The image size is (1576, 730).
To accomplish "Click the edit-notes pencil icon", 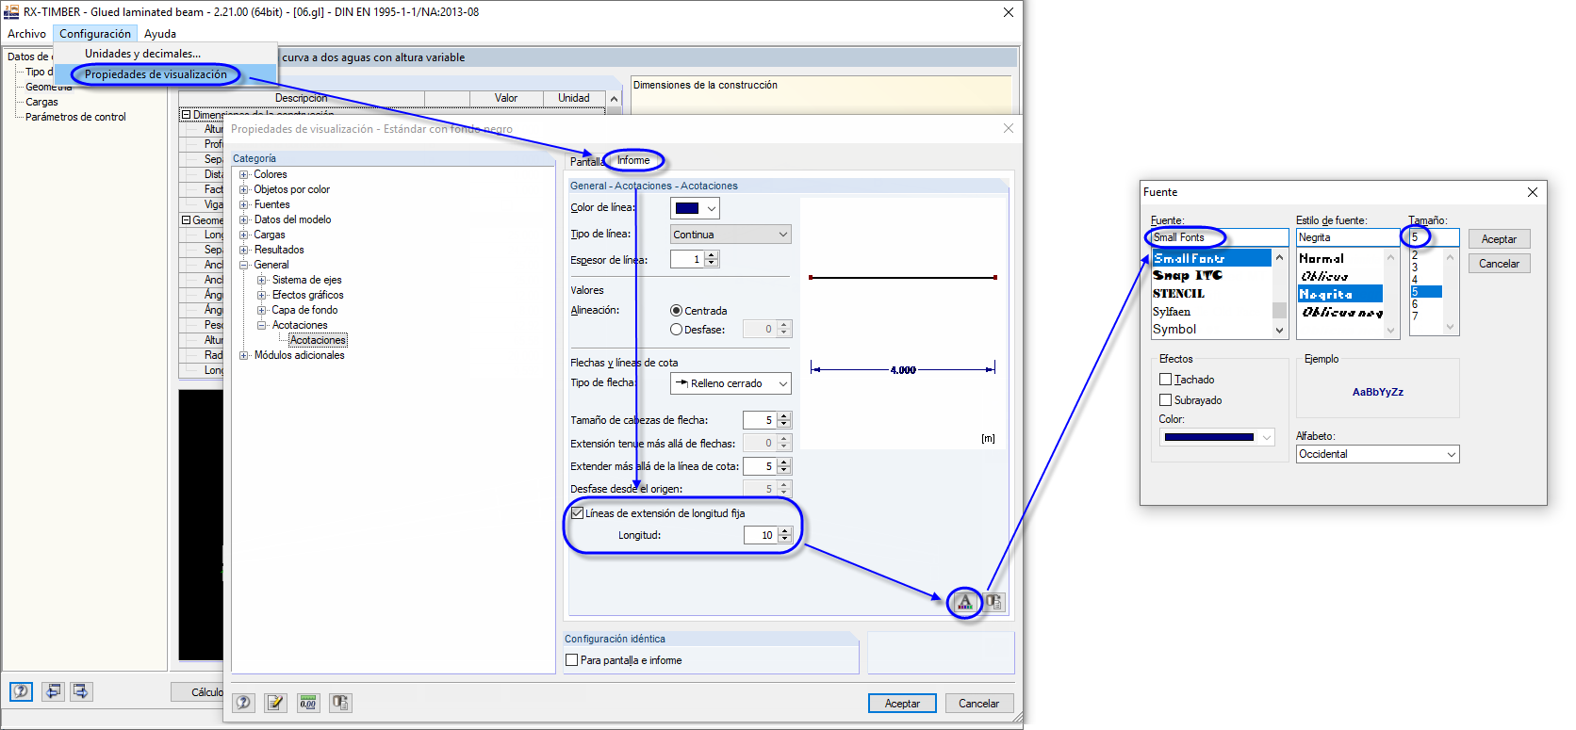I will (275, 703).
